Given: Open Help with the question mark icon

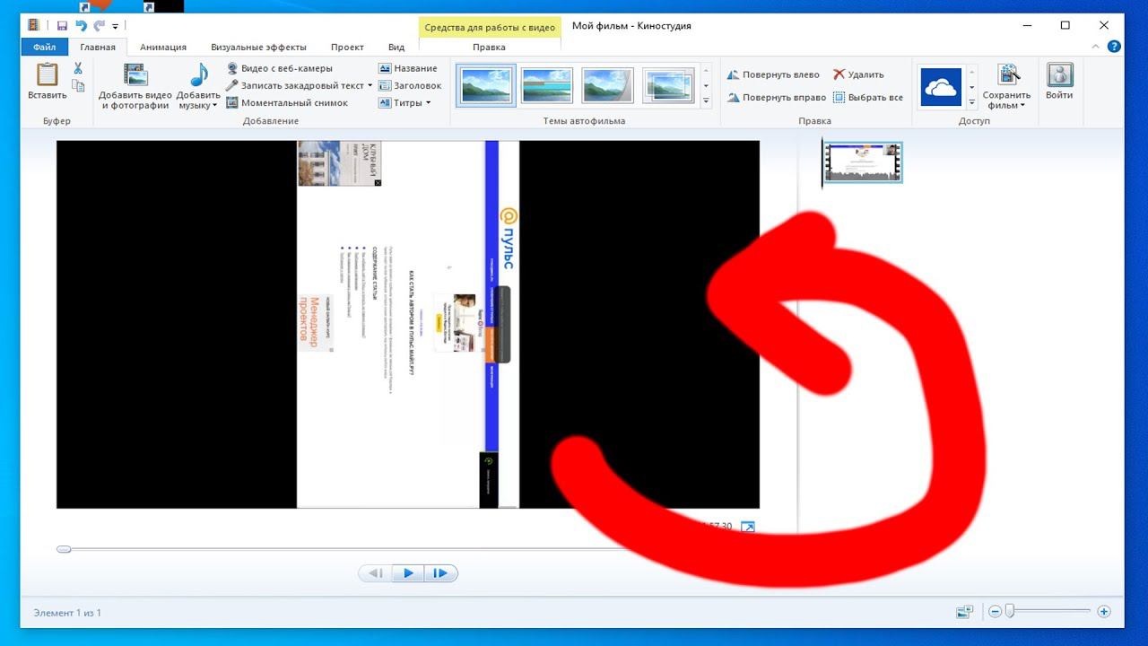Looking at the screenshot, I should coord(1114,47).
